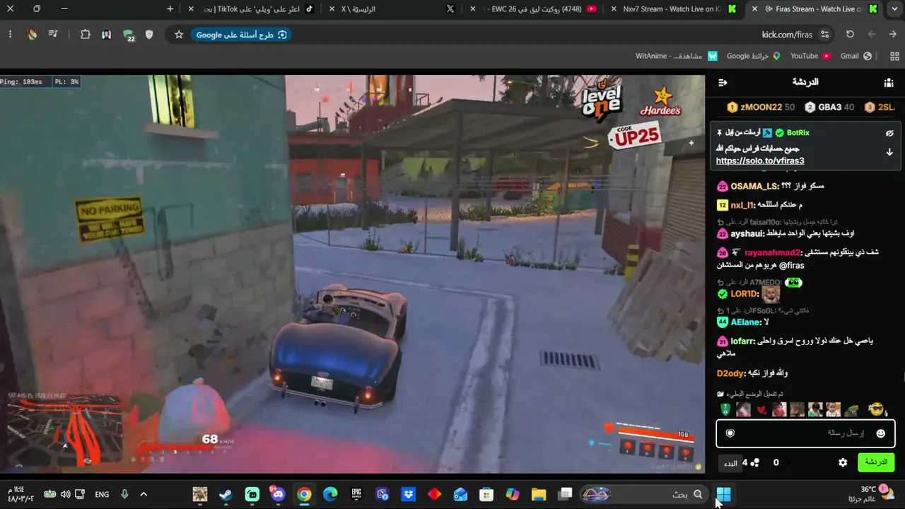Open OSAMA_LS username in chat
The image size is (905, 509).
tap(754, 186)
